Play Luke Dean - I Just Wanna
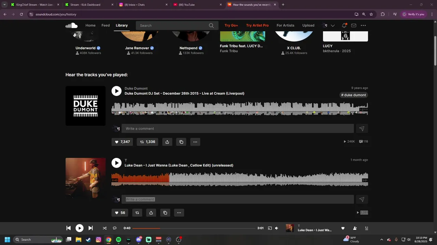This screenshot has height=245, width=437. [116, 163]
